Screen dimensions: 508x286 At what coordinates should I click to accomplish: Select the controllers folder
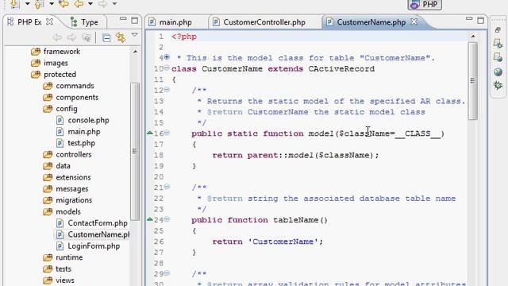[74, 154]
